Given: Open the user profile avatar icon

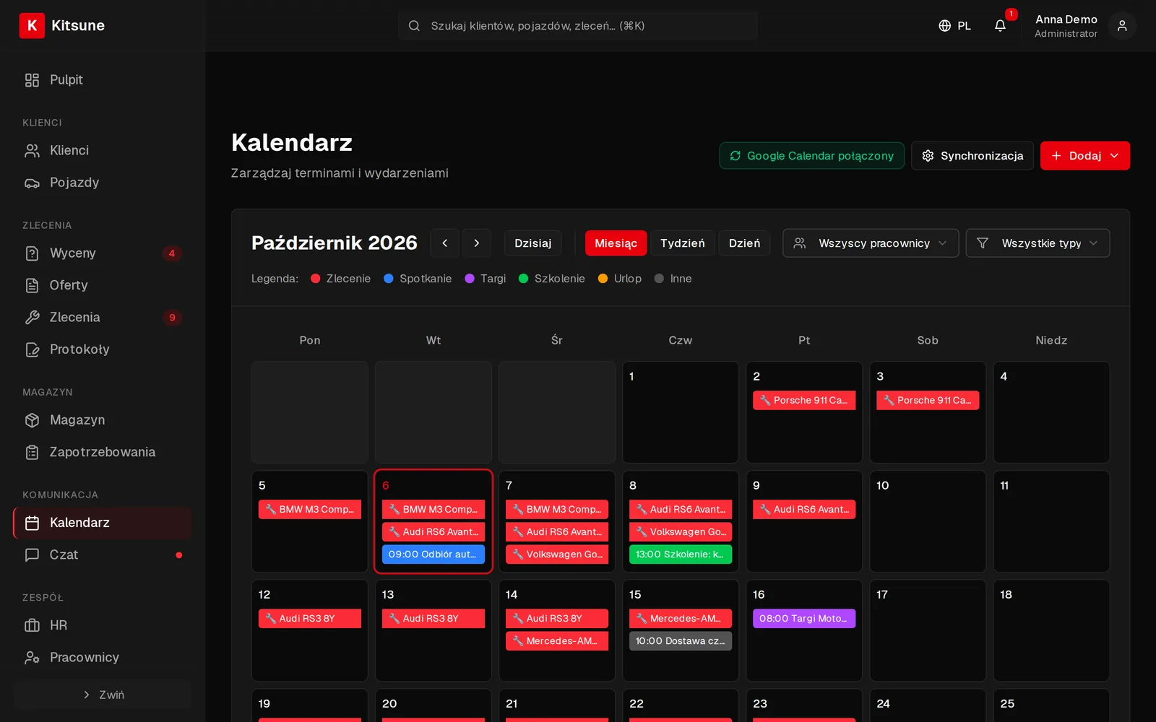Looking at the screenshot, I should [1122, 26].
